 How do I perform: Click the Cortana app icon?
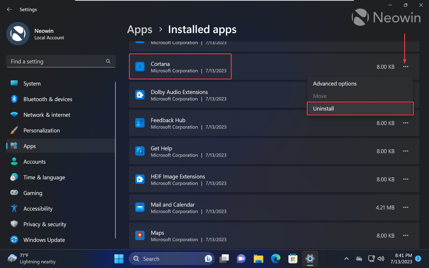[x=140, y=67]
